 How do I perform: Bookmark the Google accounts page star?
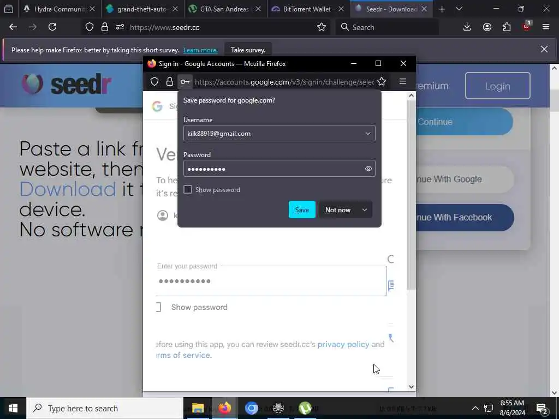[382, 82]
